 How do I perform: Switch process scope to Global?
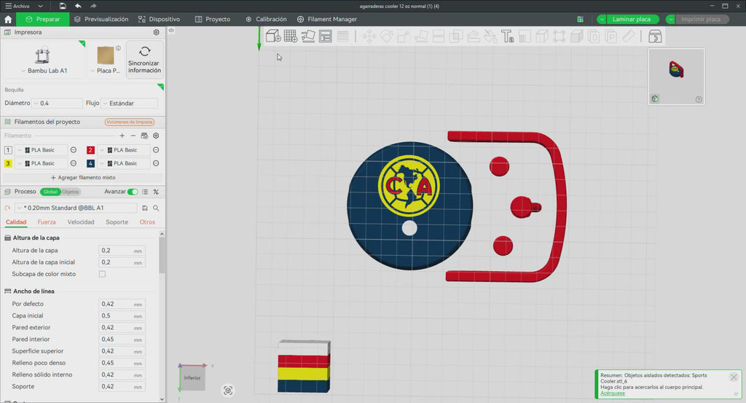(50, 192)
